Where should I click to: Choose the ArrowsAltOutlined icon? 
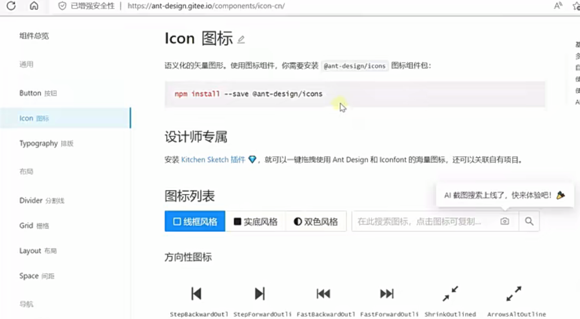[514, 294]
